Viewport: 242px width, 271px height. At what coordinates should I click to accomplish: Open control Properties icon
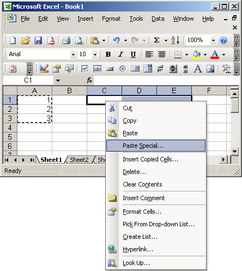[57, 69]
